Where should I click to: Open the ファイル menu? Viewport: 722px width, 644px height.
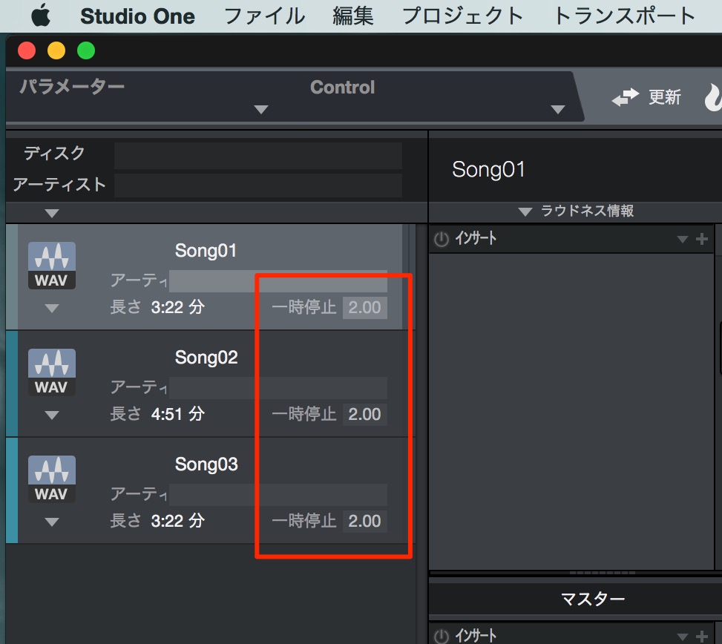[x=264, y=16]
